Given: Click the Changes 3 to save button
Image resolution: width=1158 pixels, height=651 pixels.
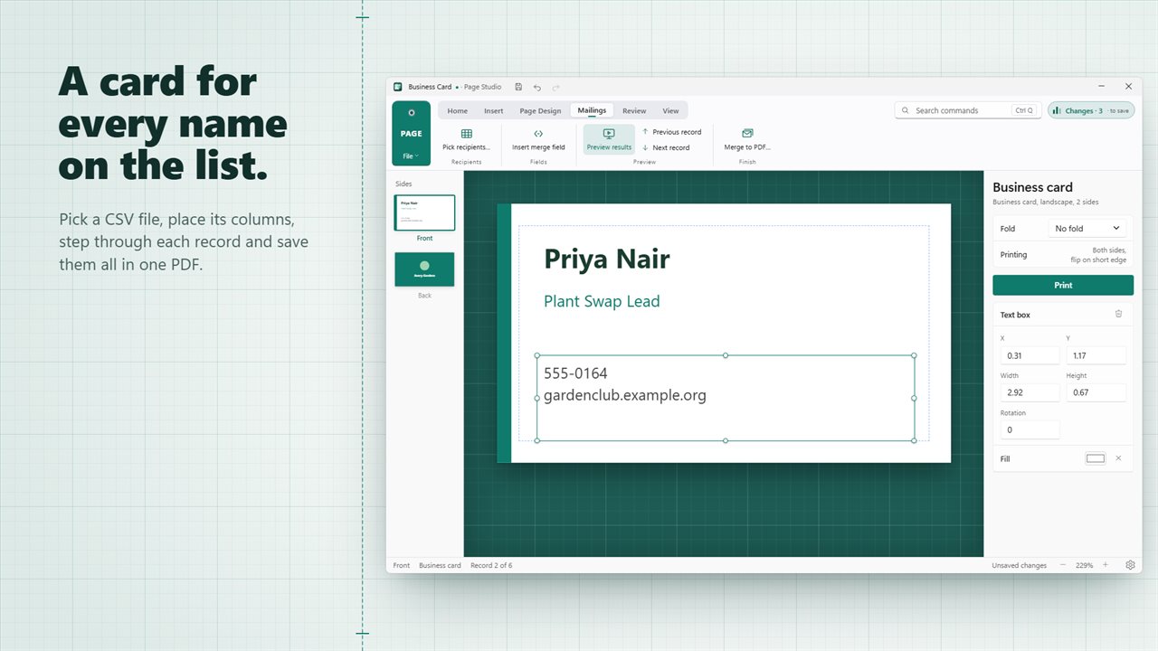Looking at the screenshot, I should pyautogui.click(x=1091, y=110).
